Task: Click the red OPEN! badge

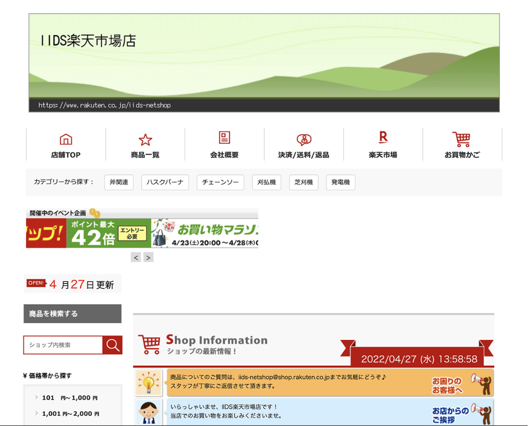Action: [x=36, y=283]
